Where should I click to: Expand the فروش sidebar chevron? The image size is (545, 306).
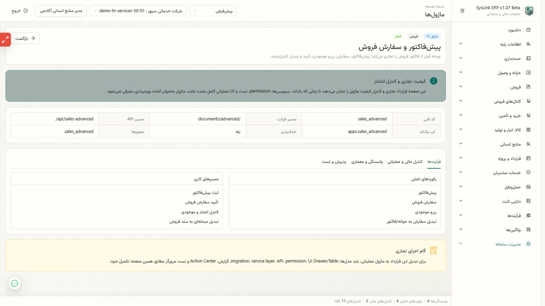(461, 87)
